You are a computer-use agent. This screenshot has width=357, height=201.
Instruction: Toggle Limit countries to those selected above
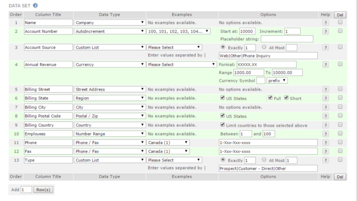[x=223, y=125]
